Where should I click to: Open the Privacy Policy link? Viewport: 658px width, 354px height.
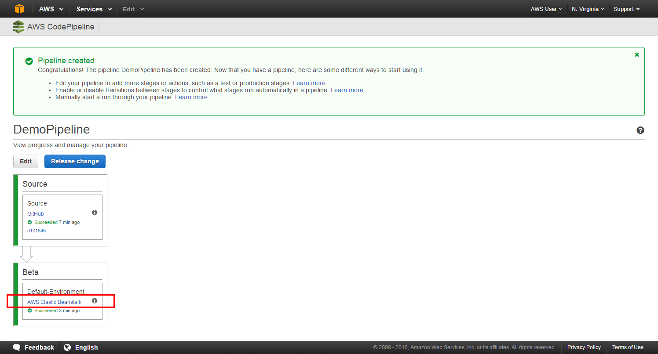coord(584,347)
